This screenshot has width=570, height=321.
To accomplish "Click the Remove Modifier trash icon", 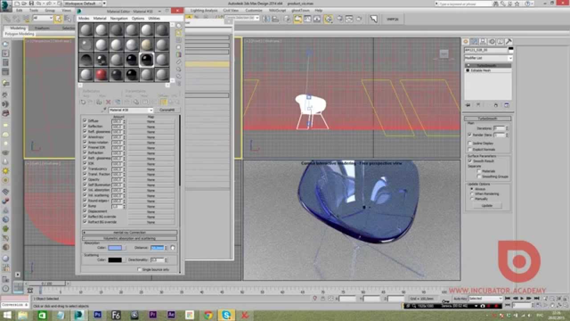I will pos(496,105).
